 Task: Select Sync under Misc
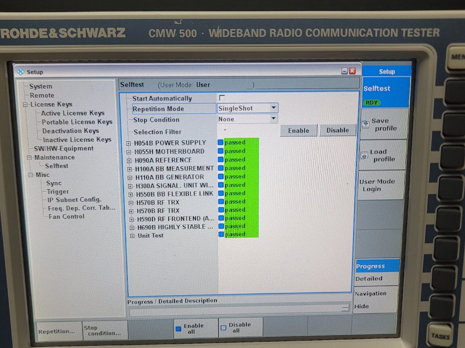click(54, 183)
